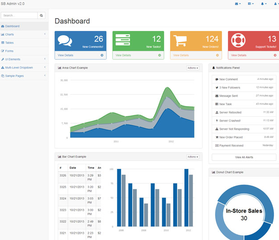Open the New Task notification
The image size is (279, 240).
click(244, 104)
